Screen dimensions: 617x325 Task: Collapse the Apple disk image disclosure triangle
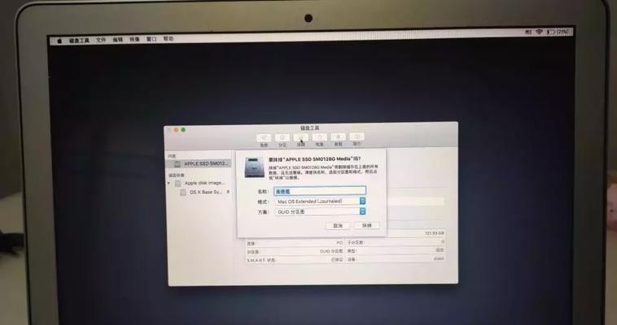coord(169,183)
